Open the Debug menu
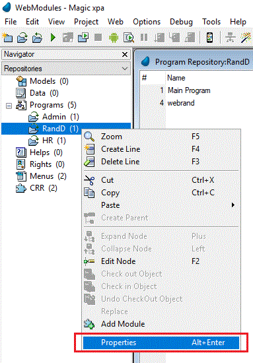The height and width of the screenshot is (363, 253). point(181,22)
